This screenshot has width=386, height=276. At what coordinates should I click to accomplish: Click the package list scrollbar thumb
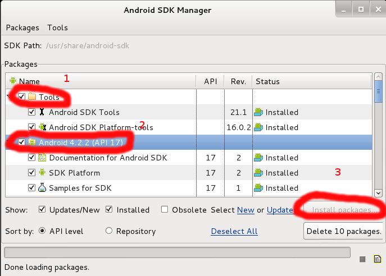pyautogui.click(x=378, y=91)
